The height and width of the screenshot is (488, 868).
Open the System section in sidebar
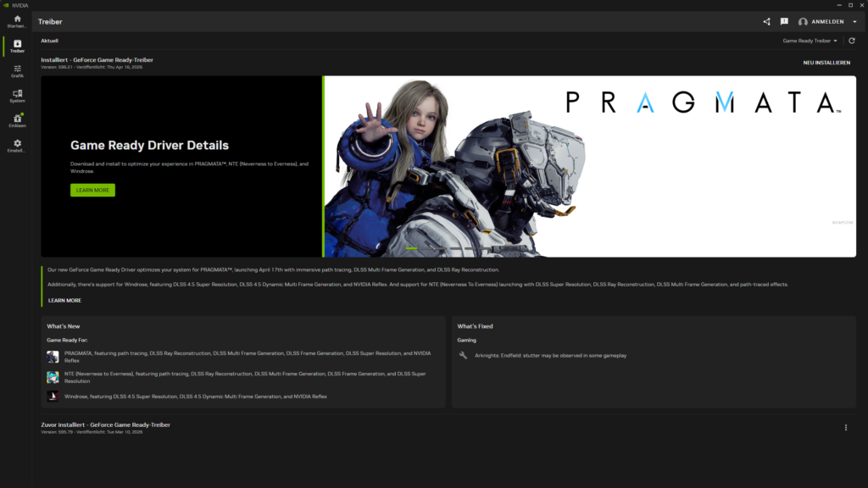tap(17, 96)
